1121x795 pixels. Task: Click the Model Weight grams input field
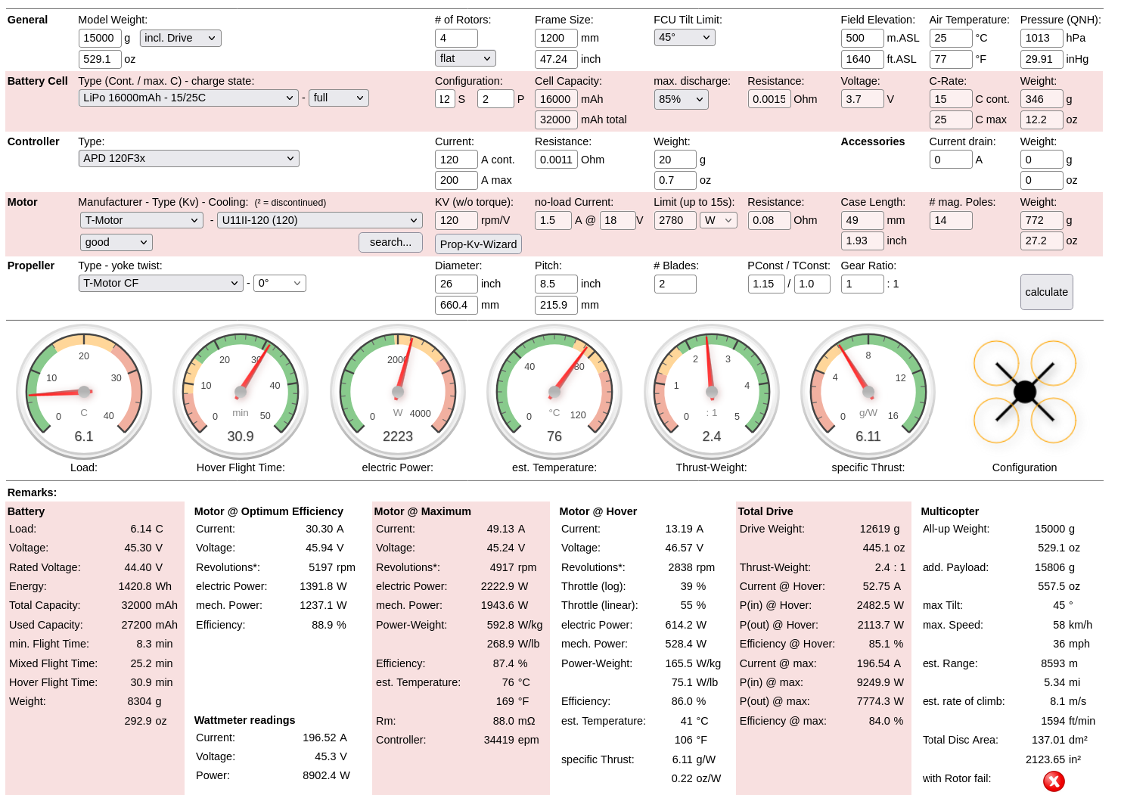pos(99,38)
